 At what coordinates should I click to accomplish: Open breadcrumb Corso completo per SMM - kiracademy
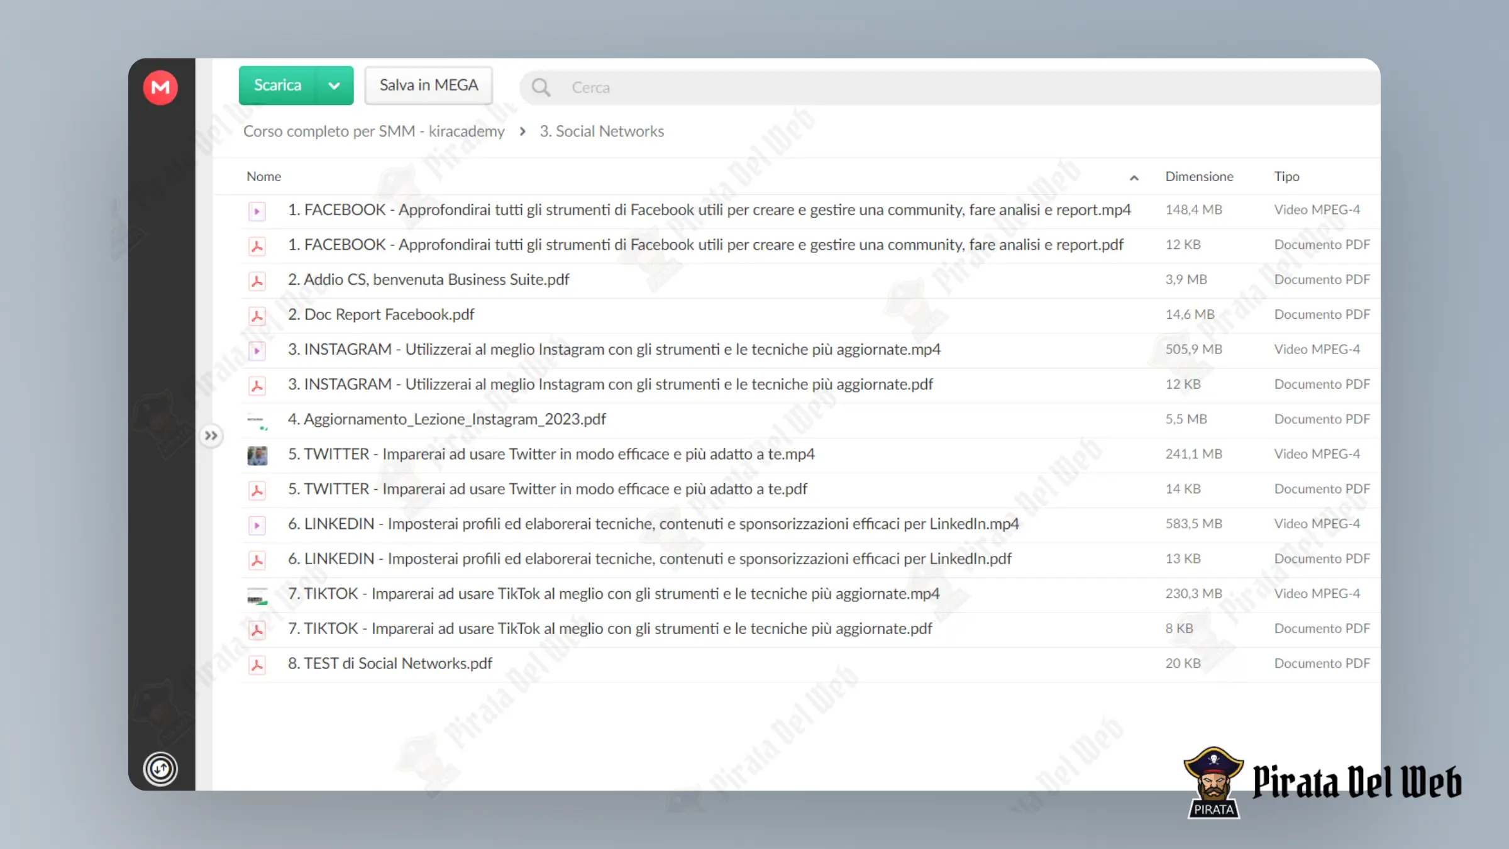(x=373, y=131)
